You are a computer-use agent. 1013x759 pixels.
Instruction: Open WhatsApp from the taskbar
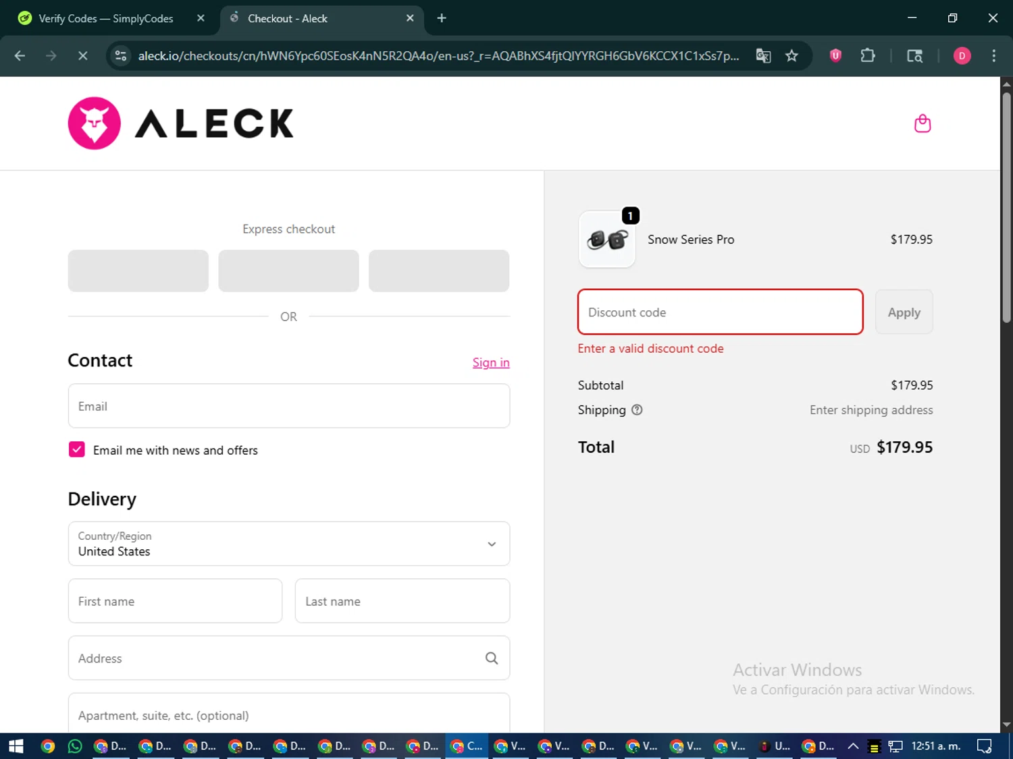coord(75,746)
